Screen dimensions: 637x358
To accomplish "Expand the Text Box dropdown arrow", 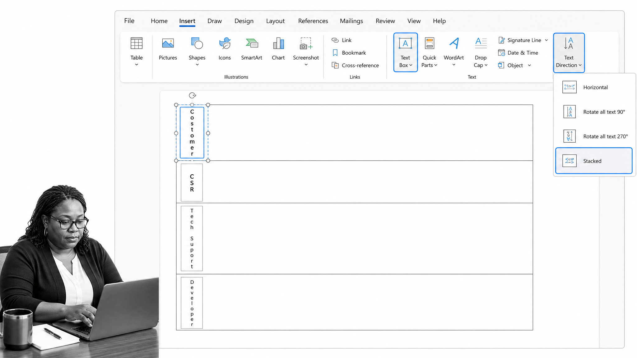I will (411, 65).
